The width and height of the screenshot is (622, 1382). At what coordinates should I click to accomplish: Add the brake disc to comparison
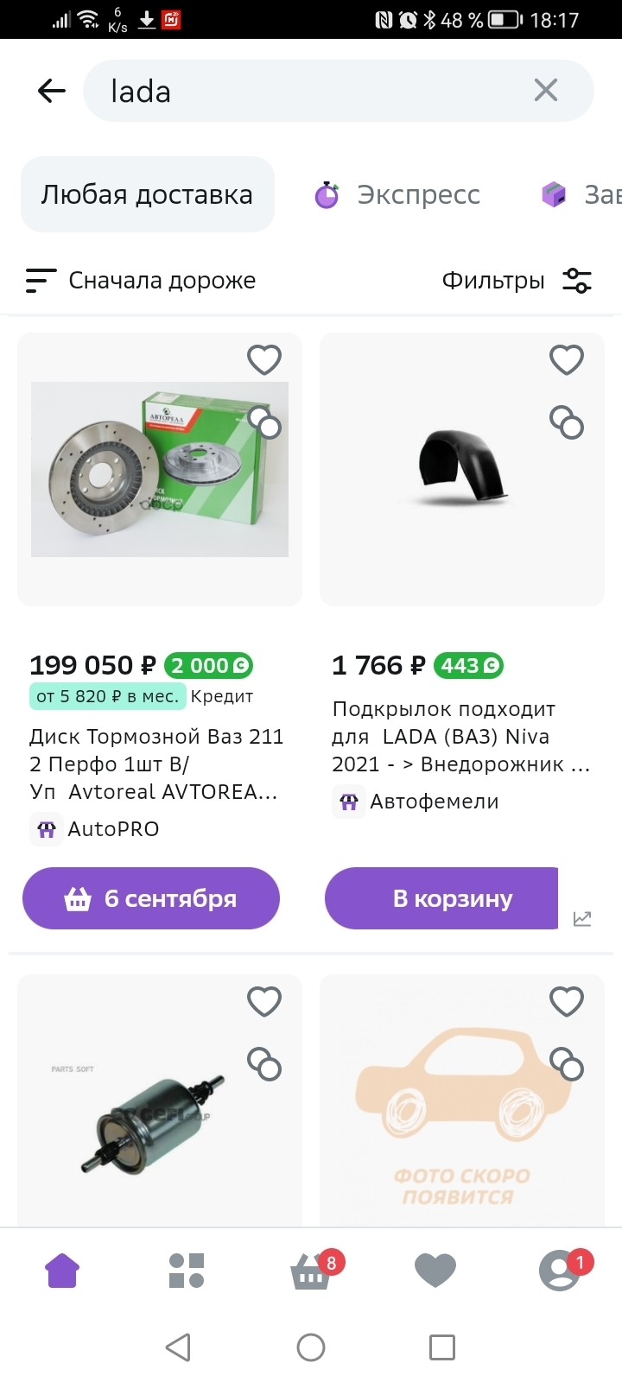coord(265,423)
